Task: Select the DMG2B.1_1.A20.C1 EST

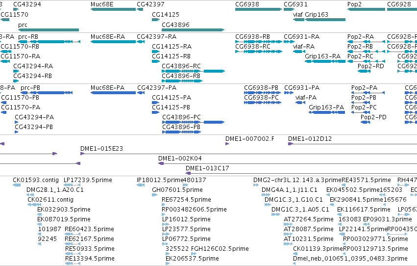Action: (30, 195)
